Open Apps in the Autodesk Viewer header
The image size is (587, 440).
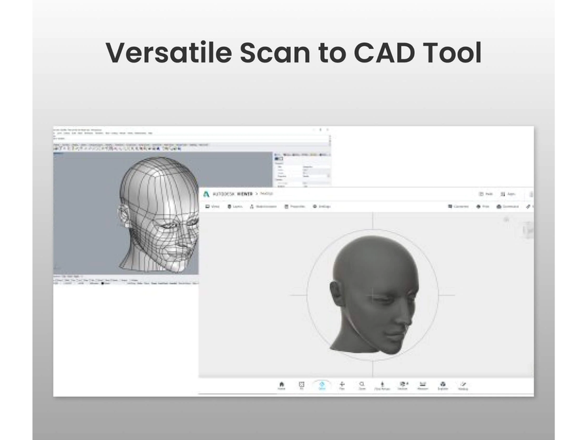pos(508,194)
